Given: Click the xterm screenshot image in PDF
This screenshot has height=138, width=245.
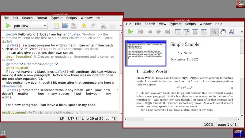Looking at the screenshot, I should click(x=145, y=53).
